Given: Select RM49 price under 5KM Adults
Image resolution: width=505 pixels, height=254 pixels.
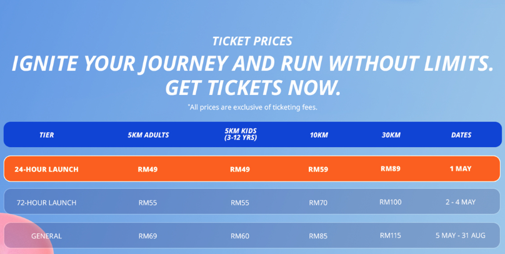Looking at the screenshot, I should click(148, 169).
